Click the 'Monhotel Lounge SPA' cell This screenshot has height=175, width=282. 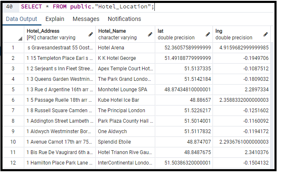tap(126, 90)
